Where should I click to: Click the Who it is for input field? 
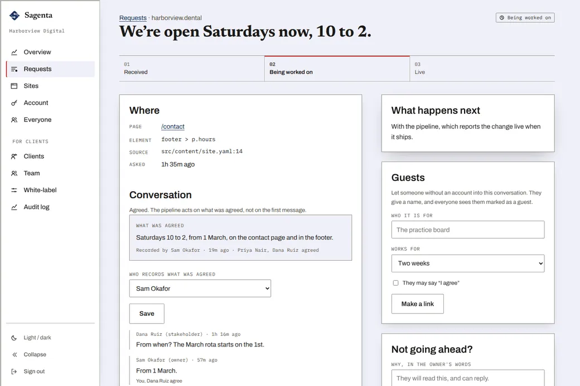468,229
